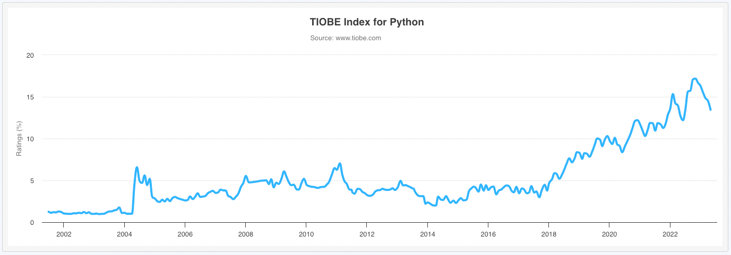This screenshot has height=255, width=731.
Task: Click the 5 y-axis tick label
Action: point(32,180)
